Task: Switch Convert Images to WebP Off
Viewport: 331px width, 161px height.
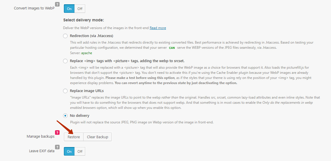Action: pyautogui.click(x=80, y=9)
